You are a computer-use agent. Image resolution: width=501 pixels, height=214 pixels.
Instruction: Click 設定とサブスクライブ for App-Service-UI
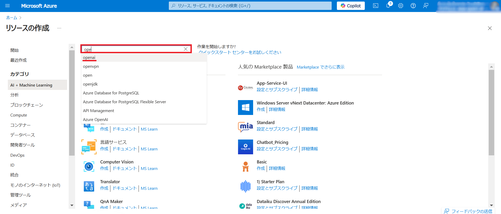[x=277, y=90]
